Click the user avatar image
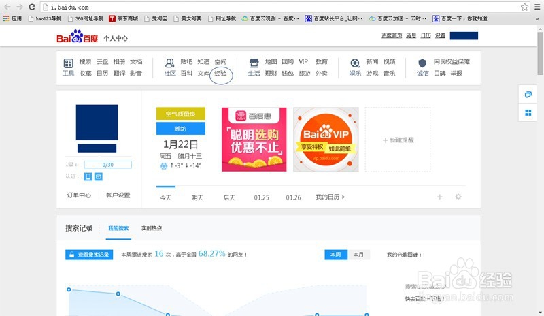 click(97, 123)
